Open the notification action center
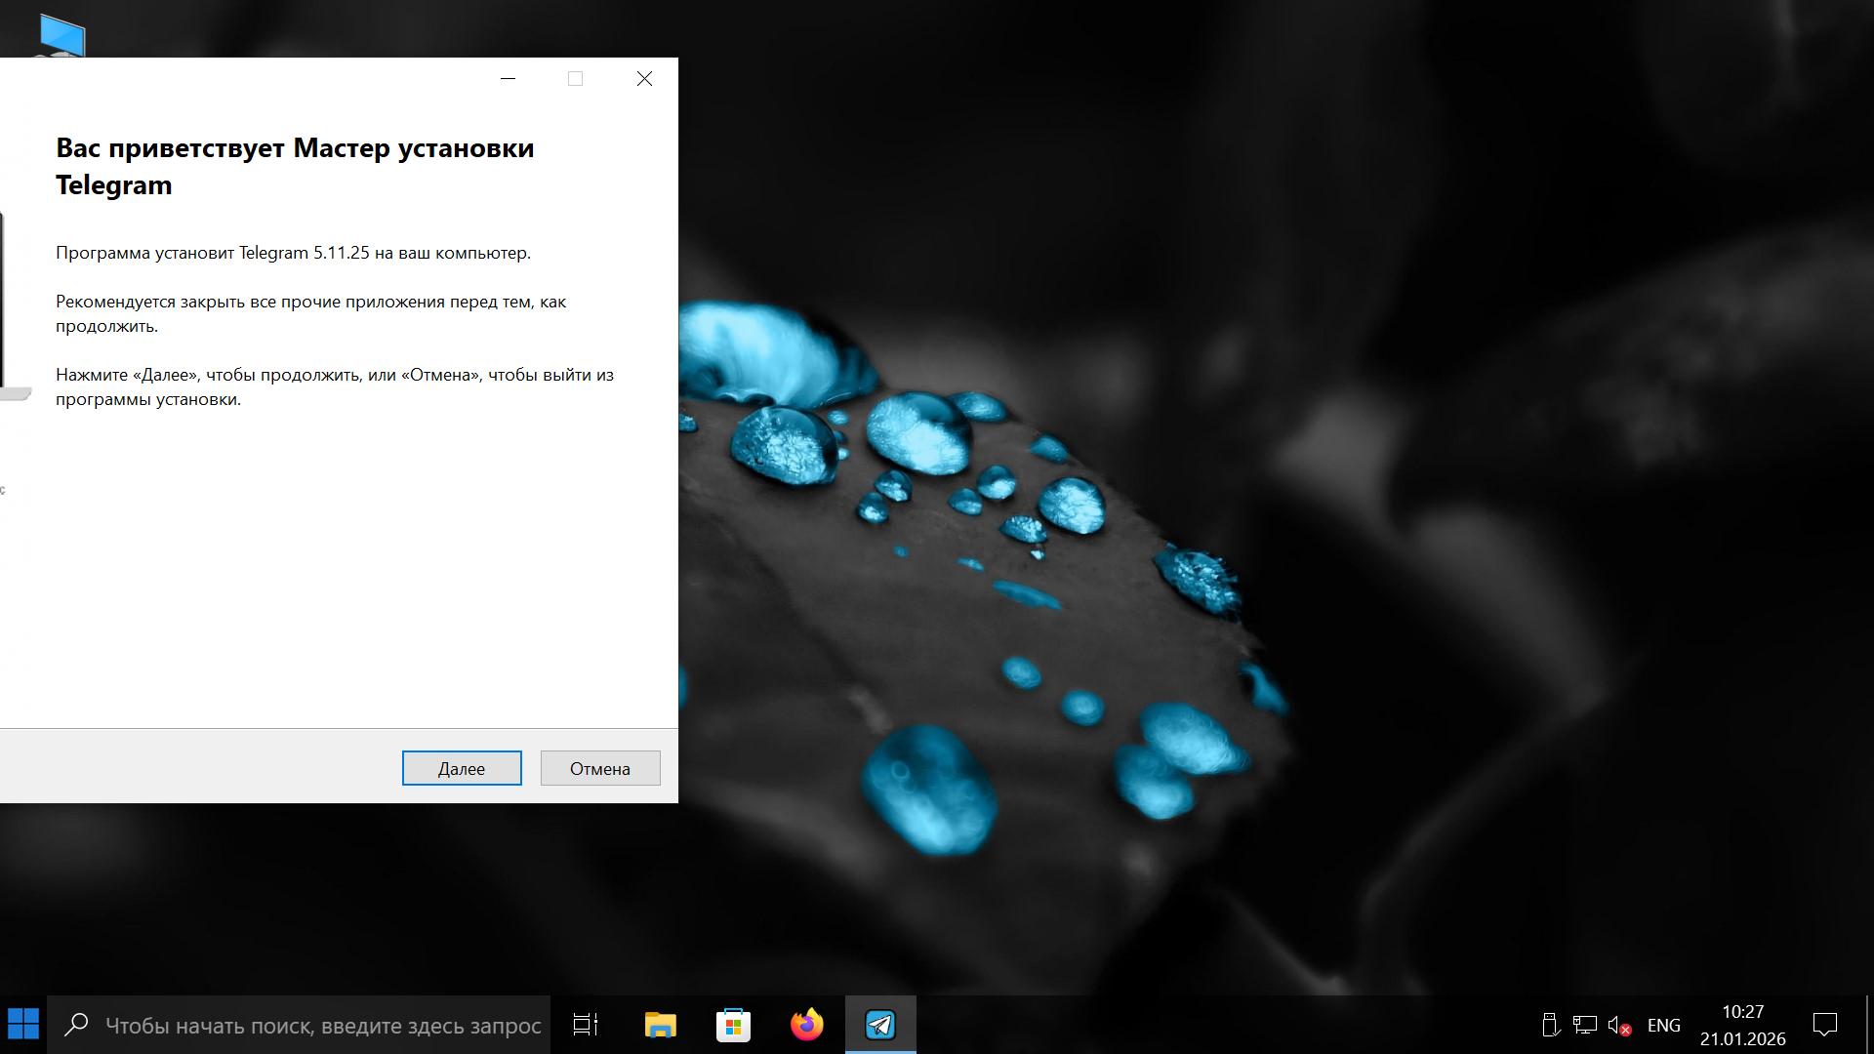1874x1054 pixels. [x=1824, y=1025]
